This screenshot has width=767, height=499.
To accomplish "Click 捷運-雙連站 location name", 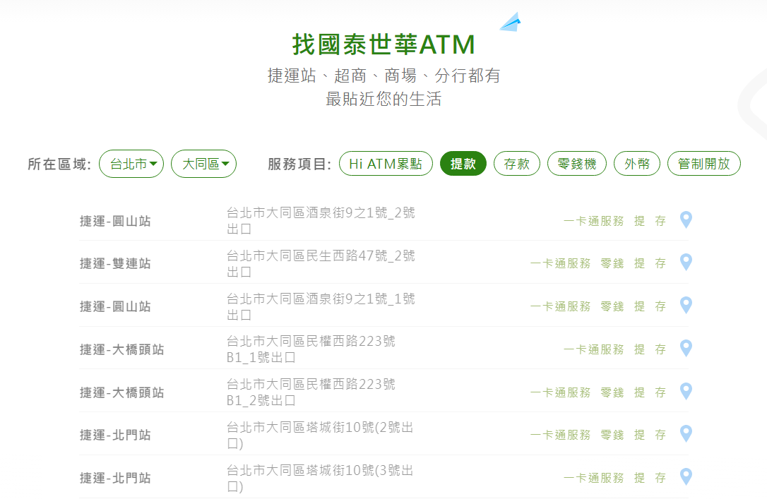I will coord(115,264).
